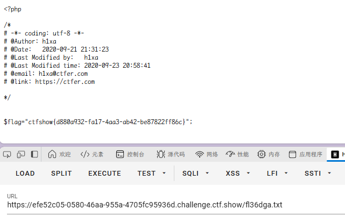Viewport: 345px width, 216px height.
Task: Open the Welcome home icon tab
Action: tap(59, 154)
